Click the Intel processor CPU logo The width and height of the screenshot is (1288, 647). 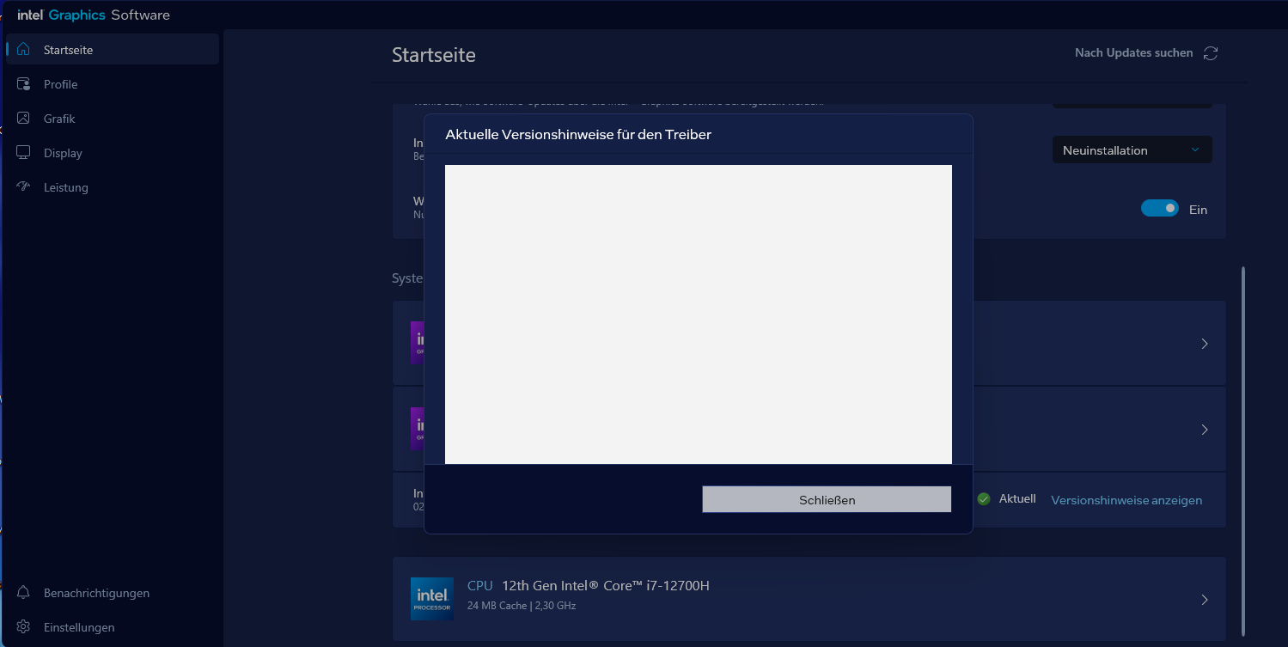click(x=431, y=599)
